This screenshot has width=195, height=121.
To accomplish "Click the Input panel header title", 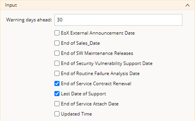I will [11, 5].
